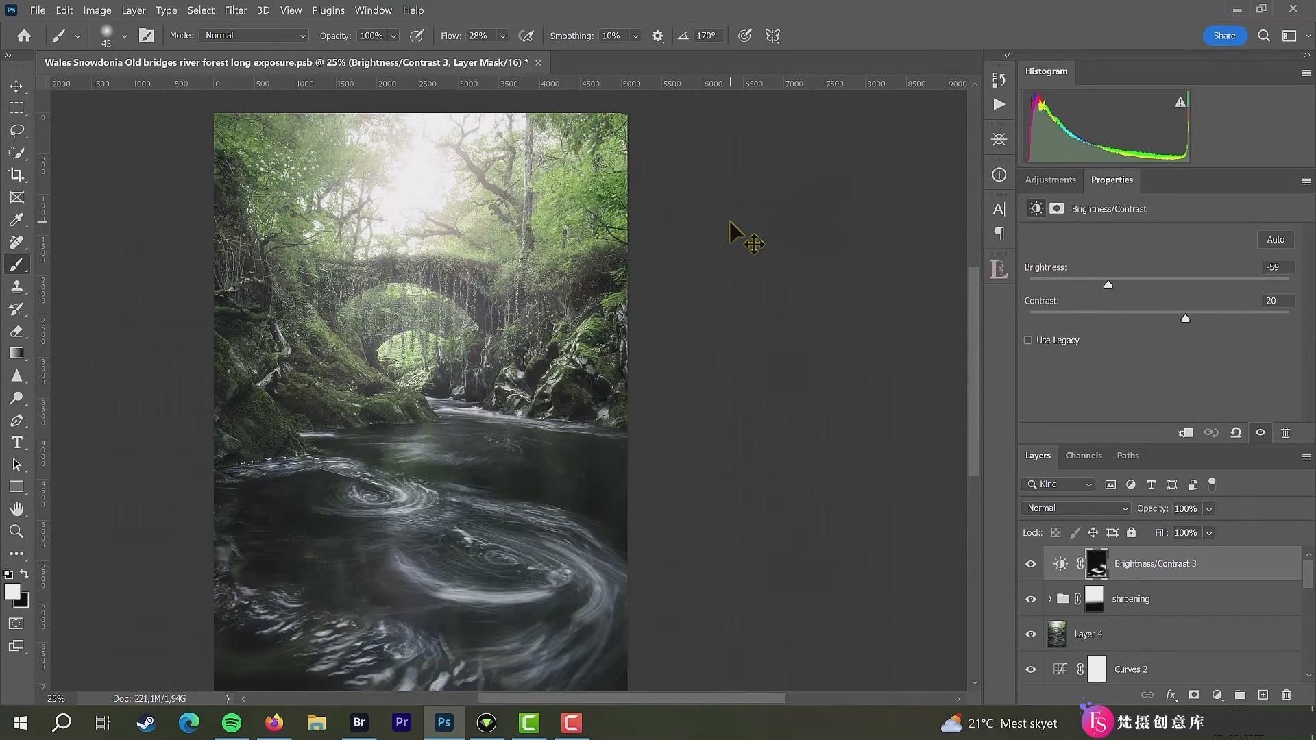1316x740 pixels.
Task: Open Filter menu in menu bar
Action: pos(236,10)
